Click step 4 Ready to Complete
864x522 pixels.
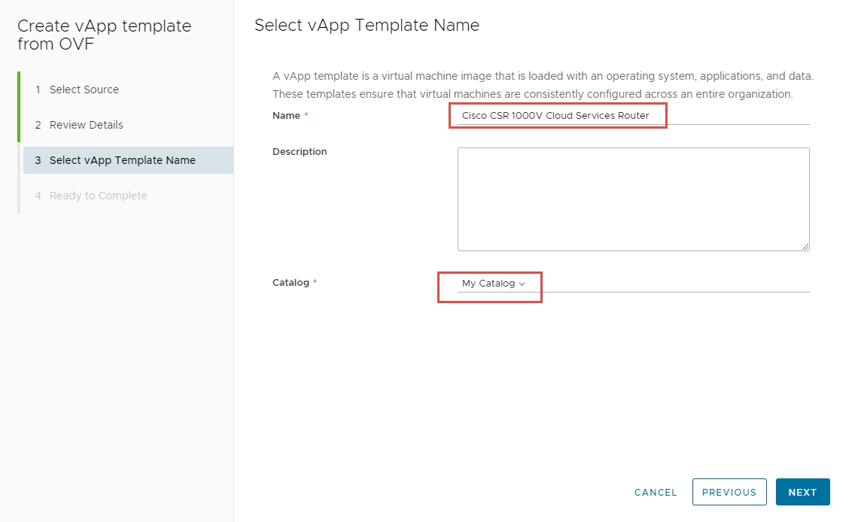coord(98,196)
